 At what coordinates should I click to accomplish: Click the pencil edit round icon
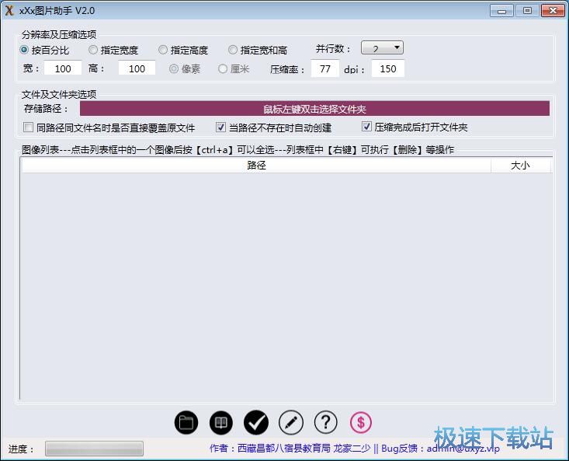[290, 422]
